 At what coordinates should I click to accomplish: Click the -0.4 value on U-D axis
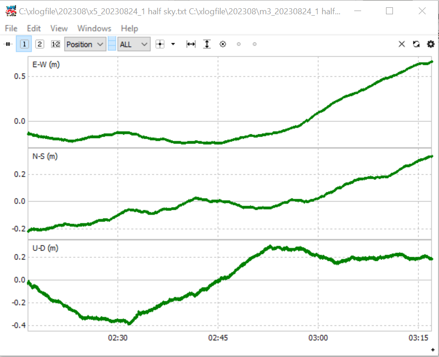[x=18, y=325]
